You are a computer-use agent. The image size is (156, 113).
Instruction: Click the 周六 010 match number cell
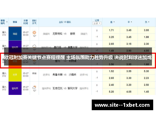pos(4,34)
